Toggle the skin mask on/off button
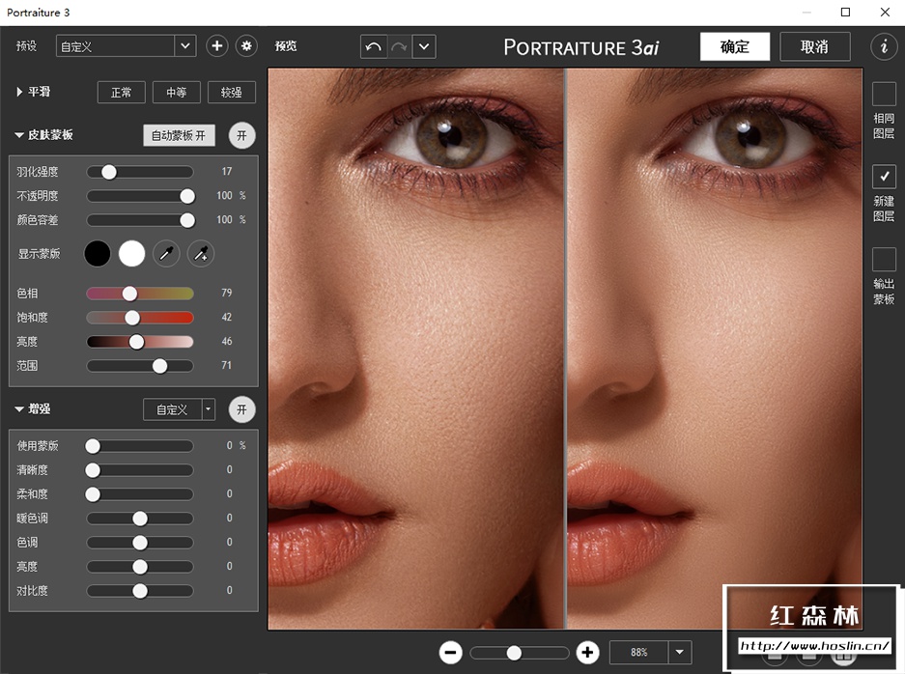The height and width of the screenshot is (674, 905). coord(241,135)
